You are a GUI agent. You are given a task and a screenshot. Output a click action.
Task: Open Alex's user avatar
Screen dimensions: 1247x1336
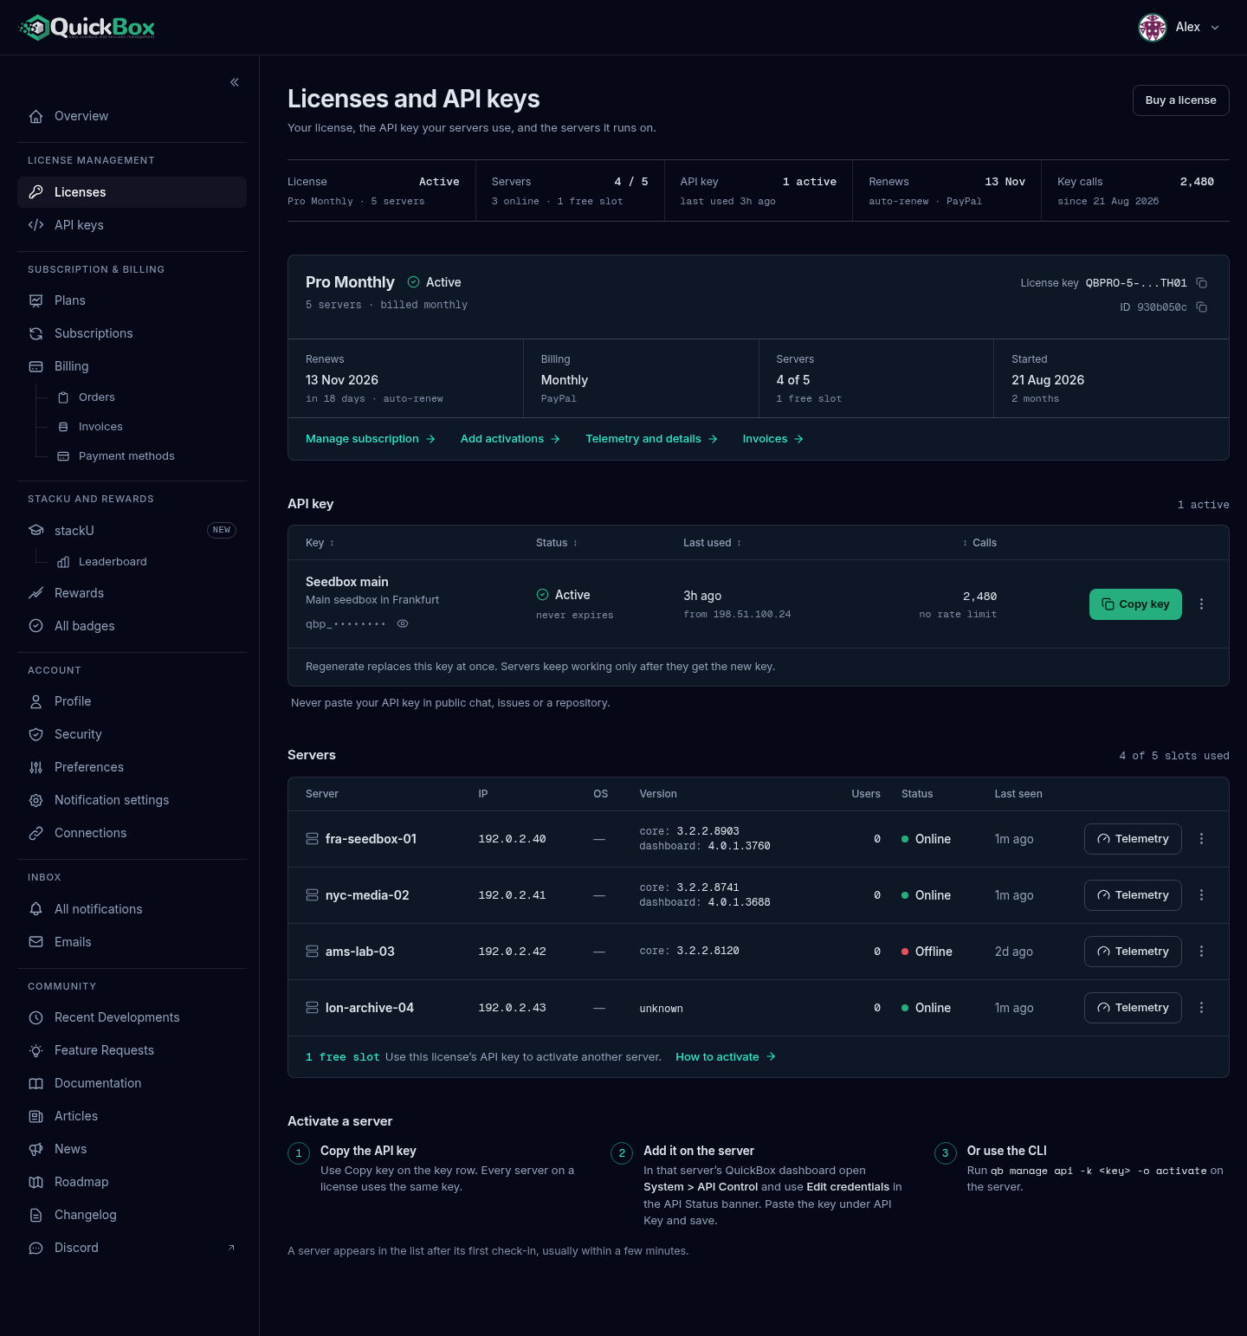[x=1152, y=28]
